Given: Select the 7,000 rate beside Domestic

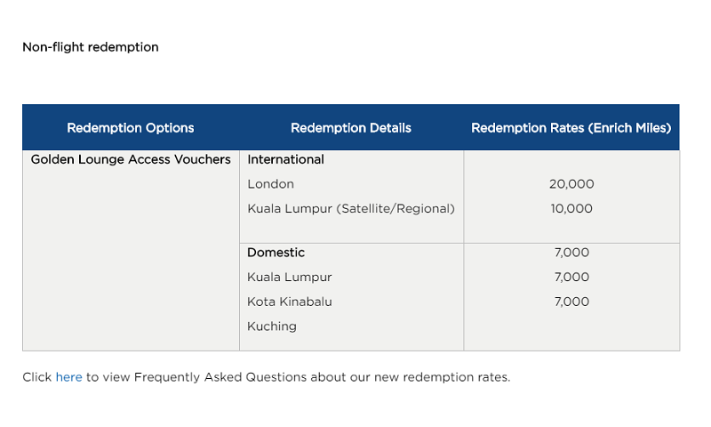Looking at the screenshot, I should 571,253.
